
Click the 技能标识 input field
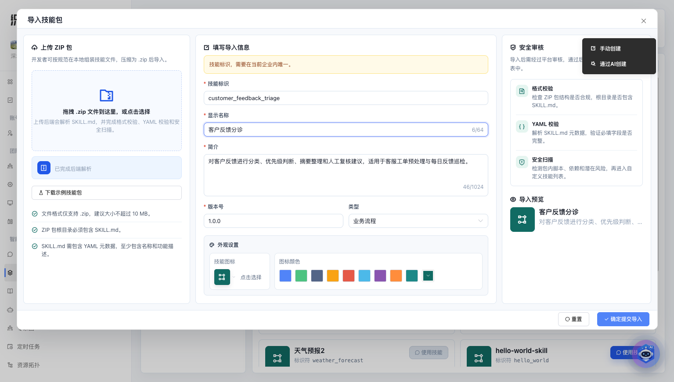pyautogui.click(x=346, y=98)
